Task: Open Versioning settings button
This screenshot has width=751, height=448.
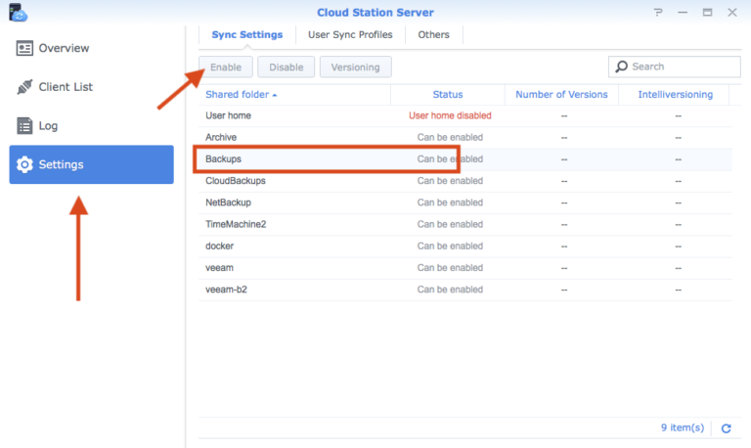Action: click(355, 67)
